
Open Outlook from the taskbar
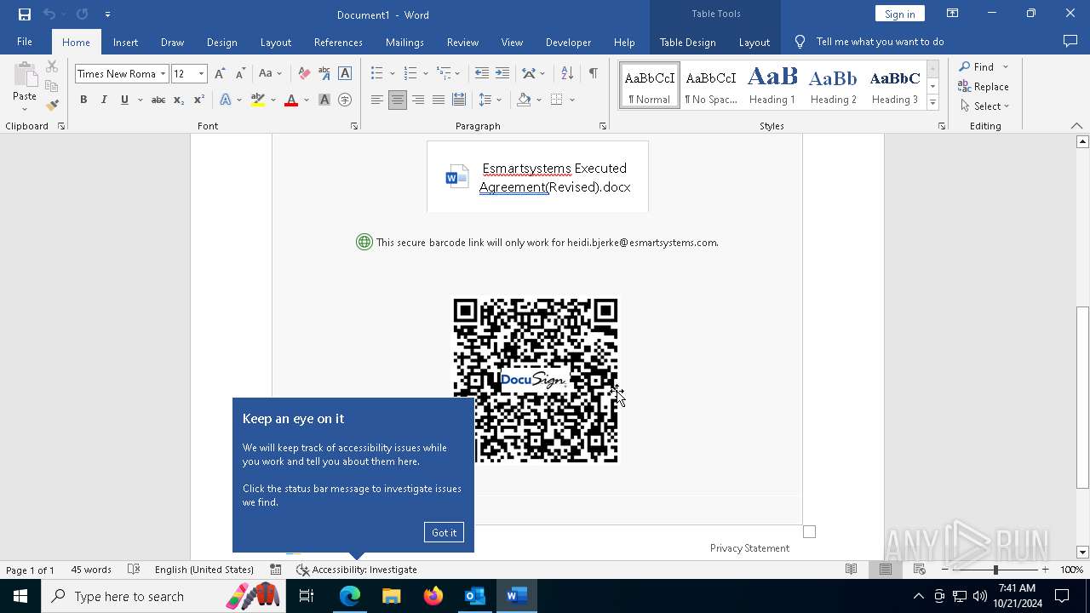click(x=474, y=596)
